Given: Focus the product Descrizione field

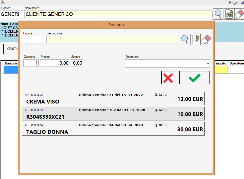Looking at the screenshot, I should pyautogui.click(x=112, y=40).
